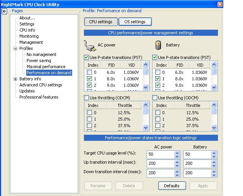Check AC power throttle index 1 (25.0%)
Image resolution: width=243 pixels, height=196 pixels.
[x=90, y=119]
